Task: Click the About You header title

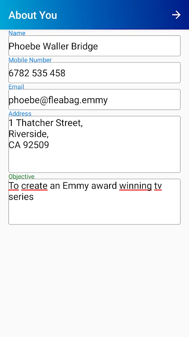Action: tap(33, 15)
